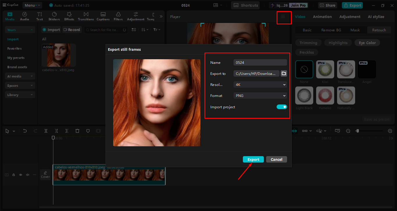The width and height of the screenshot is (397, 211).
Task: Open the Media panel
Action: pos(10,16)
